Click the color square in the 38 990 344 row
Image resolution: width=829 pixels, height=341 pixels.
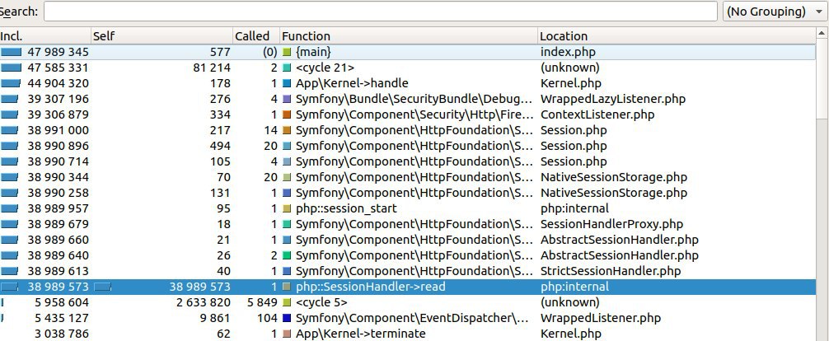tap(287, 177)
